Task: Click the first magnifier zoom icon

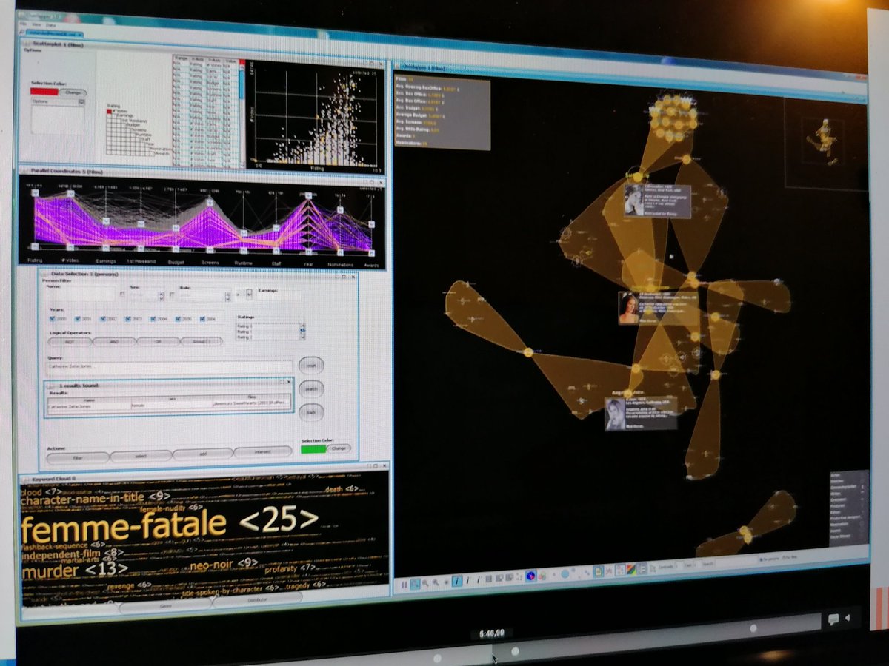Action: tap(425, 583)
